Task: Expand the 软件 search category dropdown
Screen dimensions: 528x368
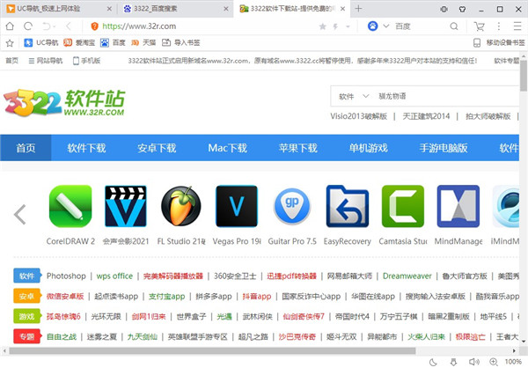Action: 354,96
